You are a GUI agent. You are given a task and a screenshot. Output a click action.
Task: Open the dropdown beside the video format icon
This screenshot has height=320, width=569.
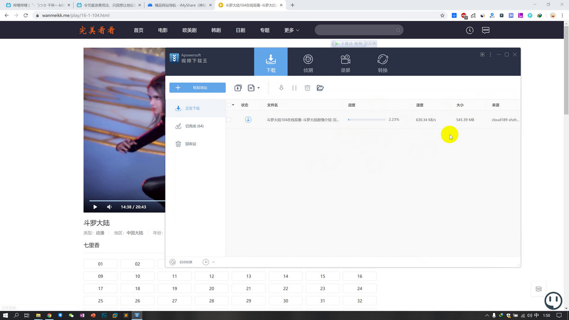coord(259,88)
